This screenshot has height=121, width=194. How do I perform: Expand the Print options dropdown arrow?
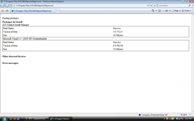(x=170, y=11)
